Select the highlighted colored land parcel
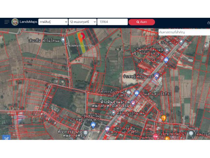The height and width of the screenshot is (158, 210). [81, 43]
